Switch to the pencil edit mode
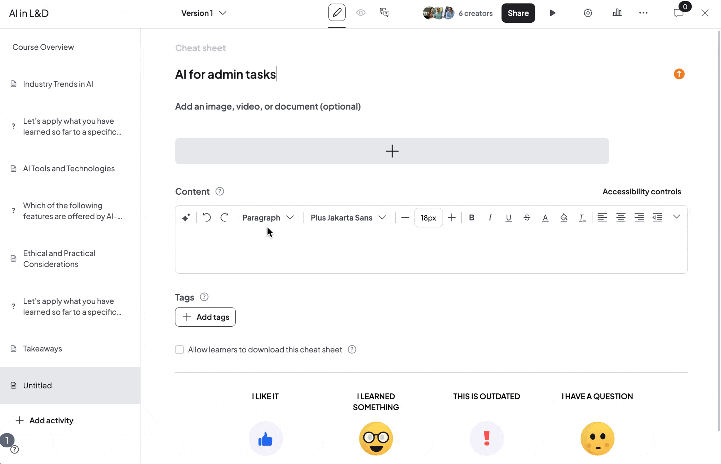The width and height of the screenshot is (721, 464). (x=337, y=13)
